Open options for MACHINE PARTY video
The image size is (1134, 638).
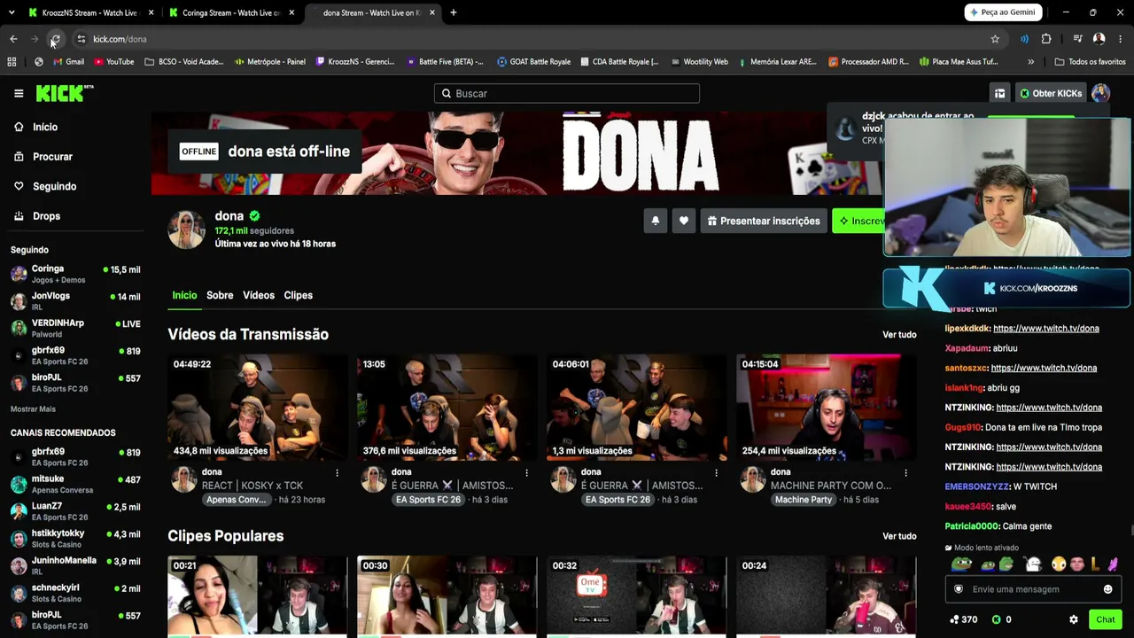pyautogui.click(x=905, y=473)
